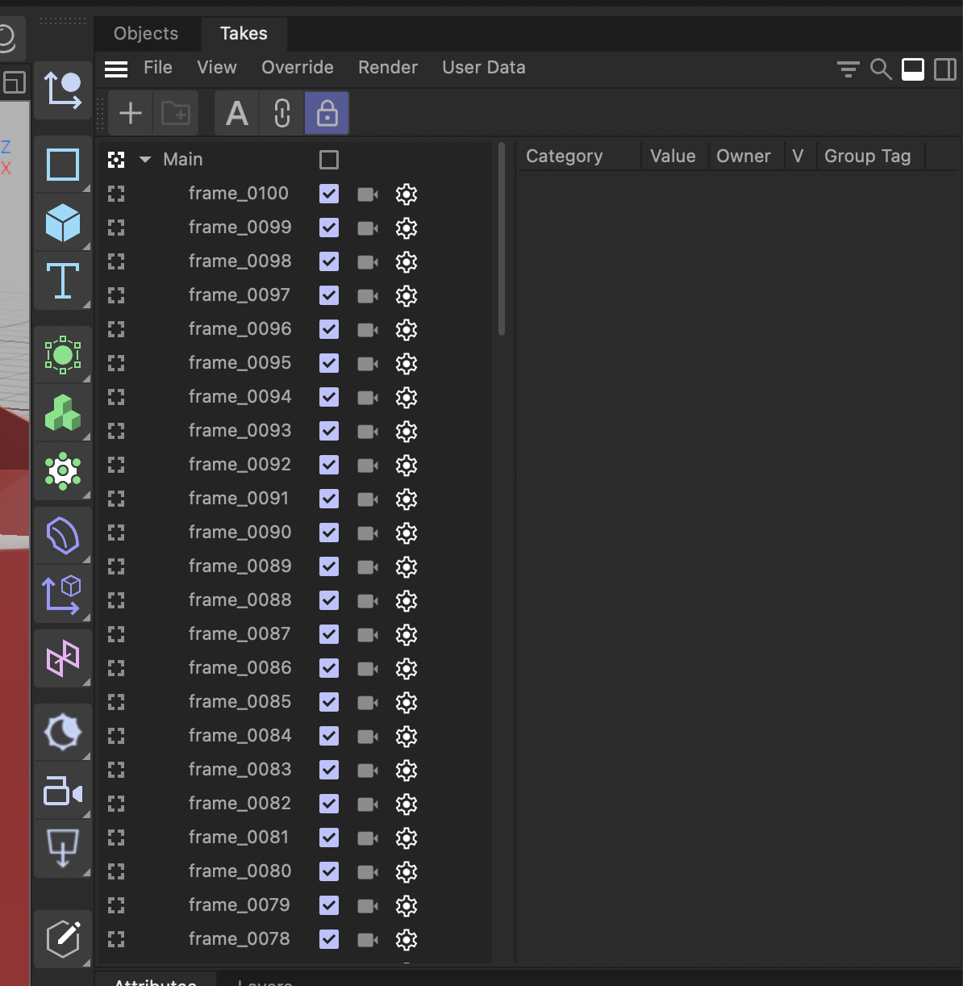Click the filter icon near the top right

pos(848,69)
